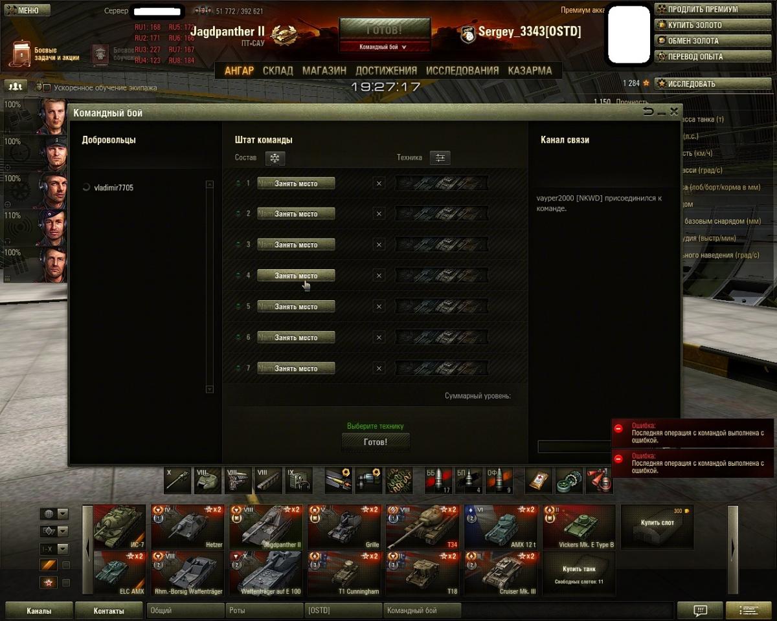
Task: Switch to the КАЗАРМА tab
Action: click(530, 71)
